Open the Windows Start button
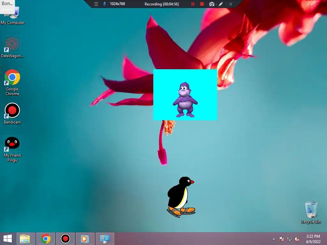The width and height of the screenshot is (327, 245). coord(8,239)
